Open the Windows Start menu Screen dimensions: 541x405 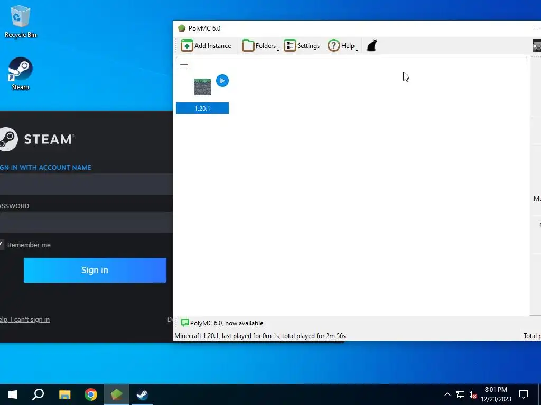coord(13,394)
